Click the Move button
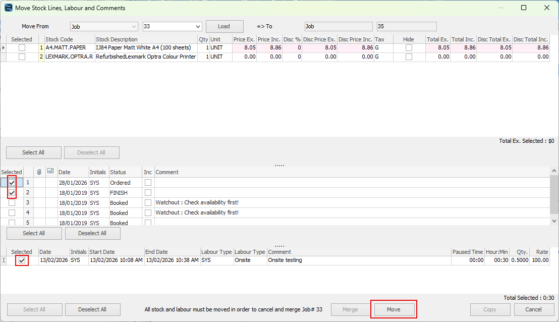559x322 pixels. point(394,309)
